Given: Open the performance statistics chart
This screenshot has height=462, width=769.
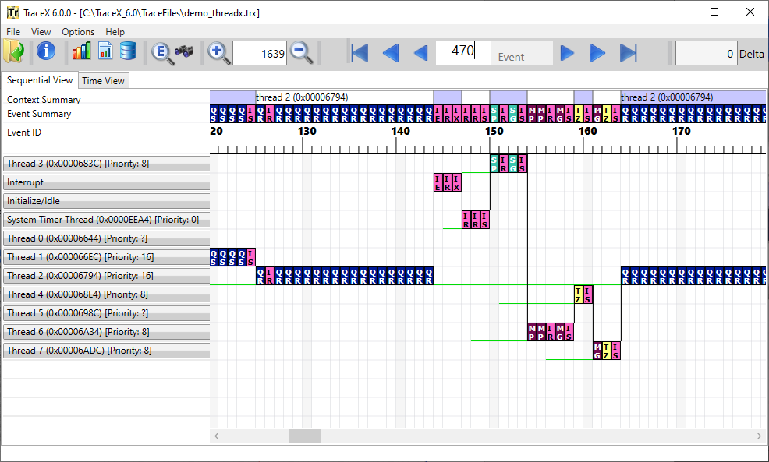Looking at the screenshot, I should [81, 52].
